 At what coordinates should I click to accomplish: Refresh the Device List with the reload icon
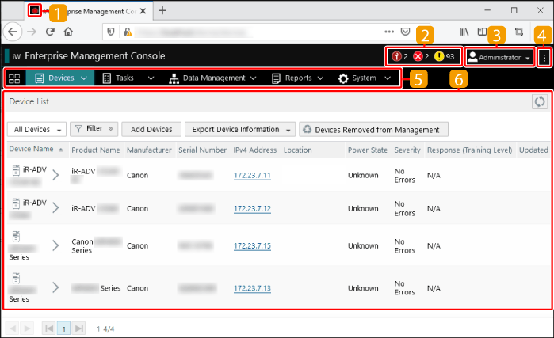click(x=539, y=101)
